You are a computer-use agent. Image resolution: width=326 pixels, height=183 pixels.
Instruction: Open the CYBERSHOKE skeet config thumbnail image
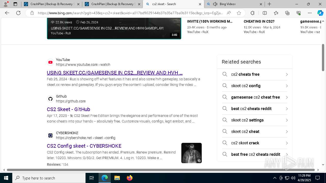click(x=192, y=153)
